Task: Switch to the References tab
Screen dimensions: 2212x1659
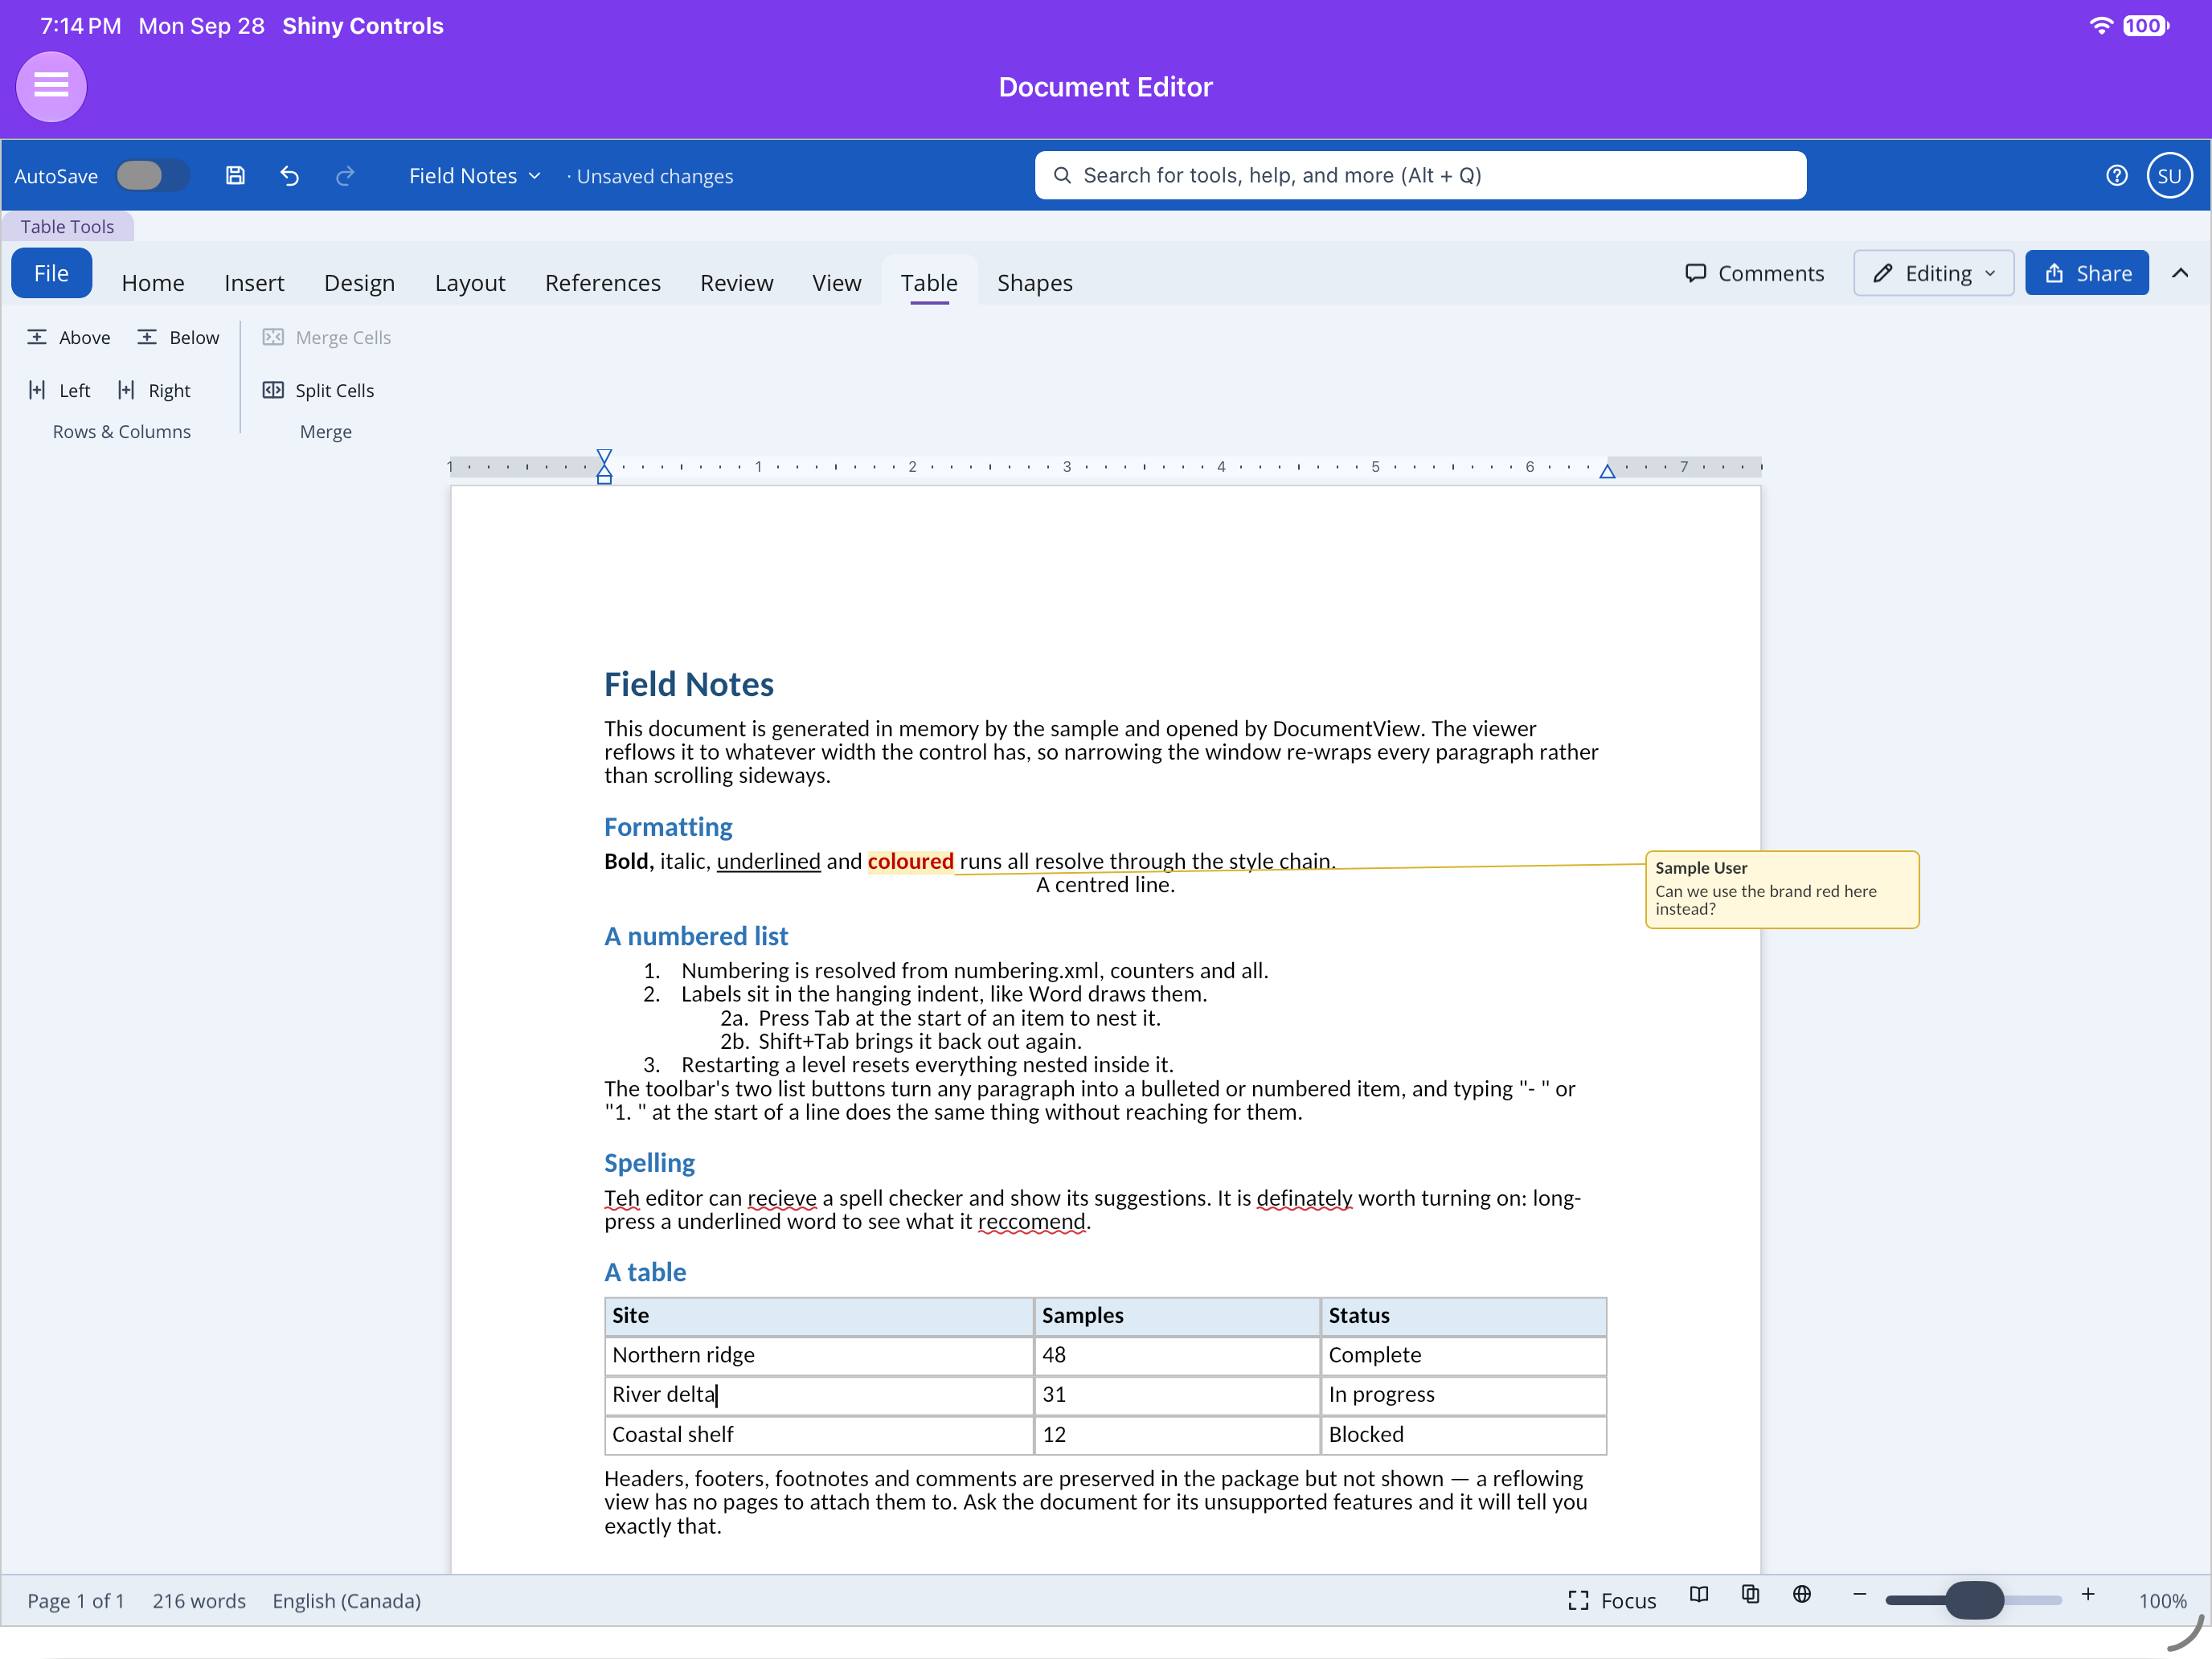Action: point(602,283)
